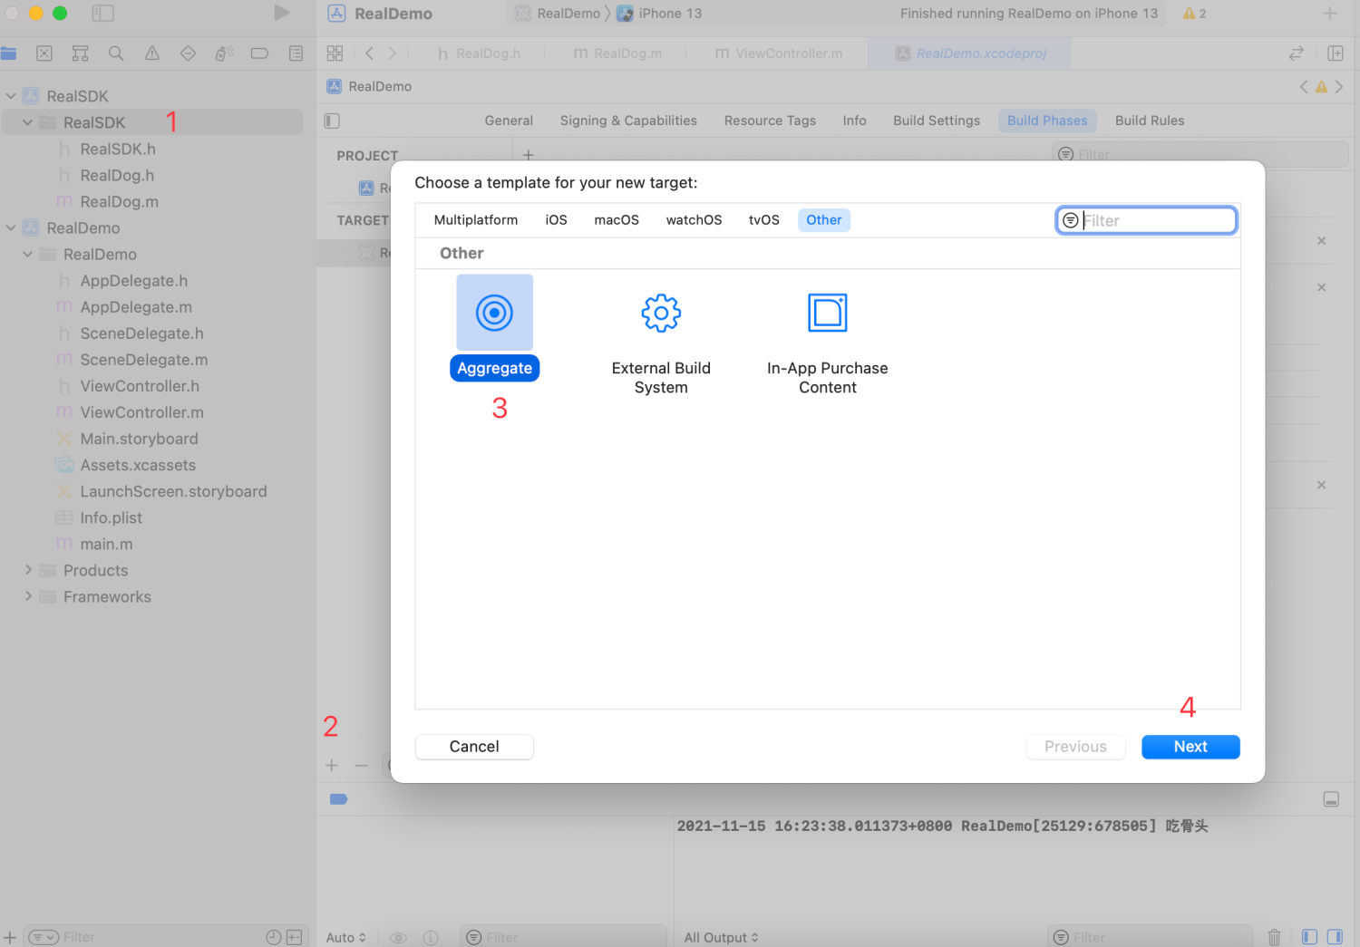
Task: Click the Cancel button
Action: pos(474,747)
